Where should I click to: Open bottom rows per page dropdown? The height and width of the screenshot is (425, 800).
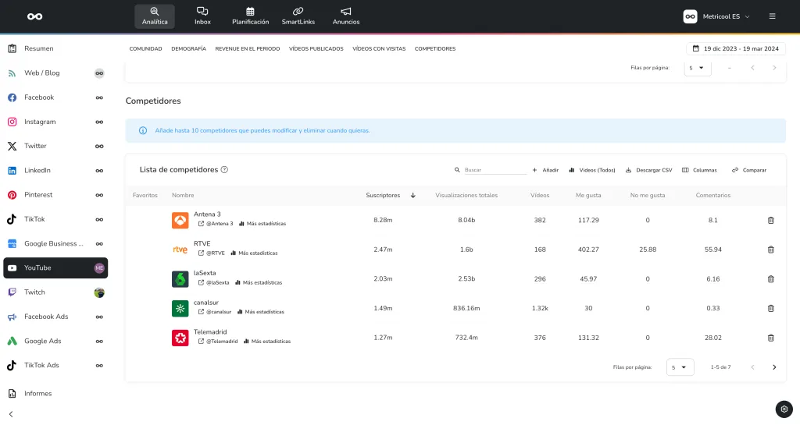coord(680,367)
